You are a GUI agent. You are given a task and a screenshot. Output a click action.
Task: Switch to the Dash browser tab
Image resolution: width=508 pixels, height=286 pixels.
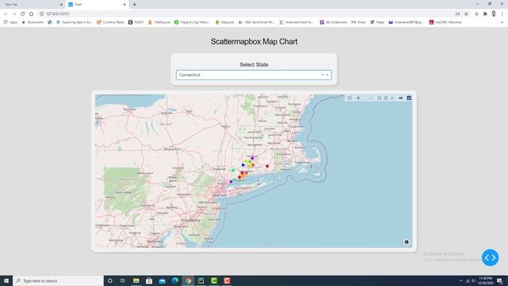point(97,5)
